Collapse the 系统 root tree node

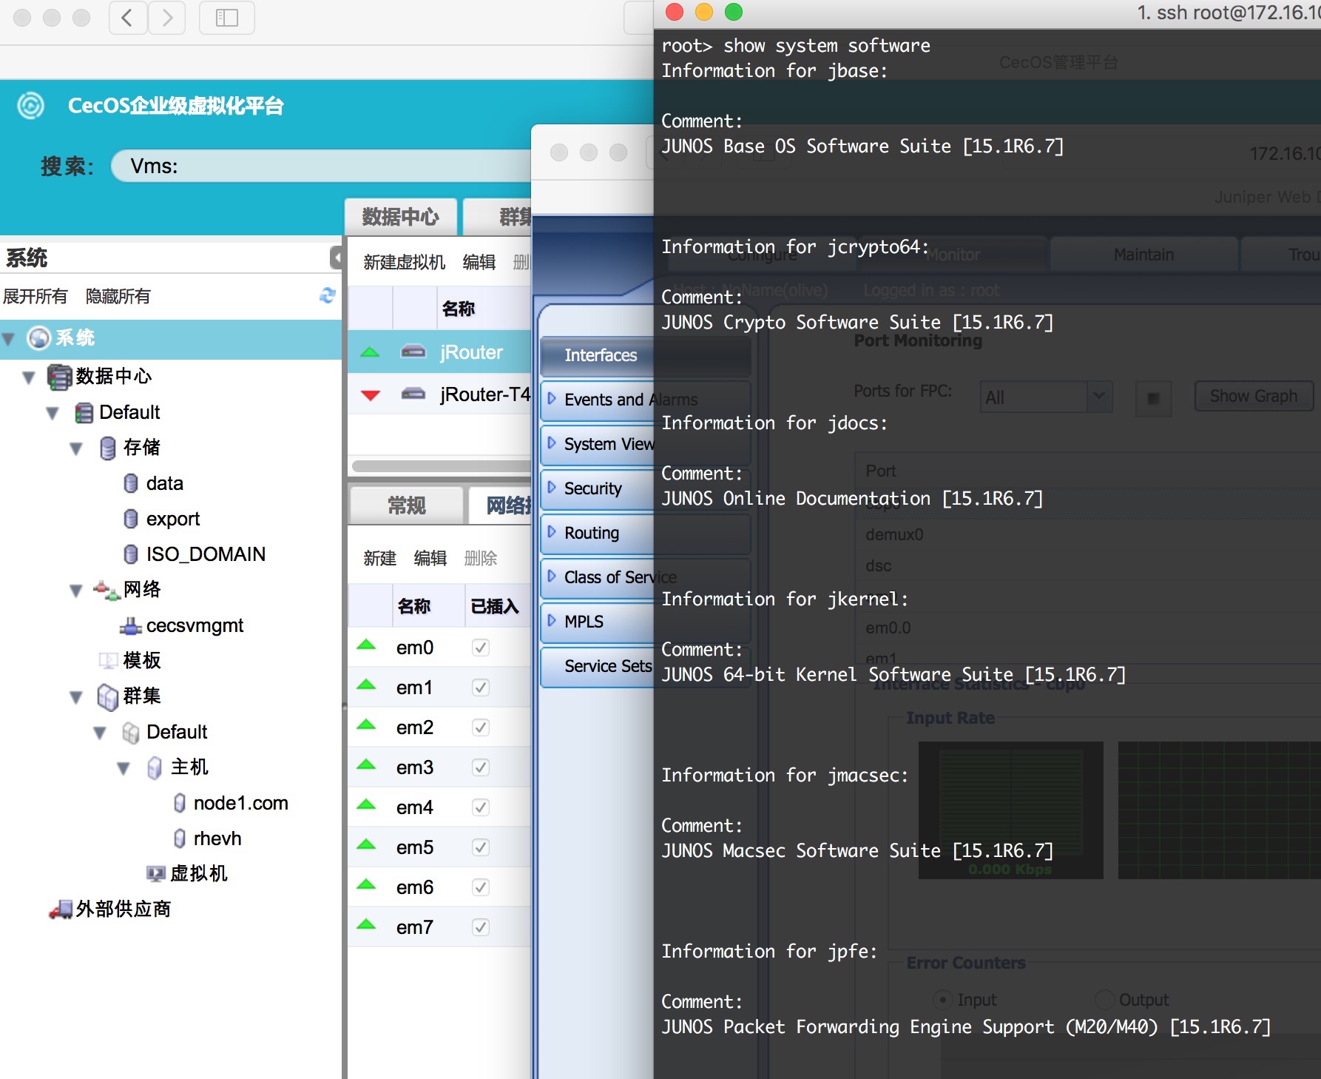click(9, 340)
